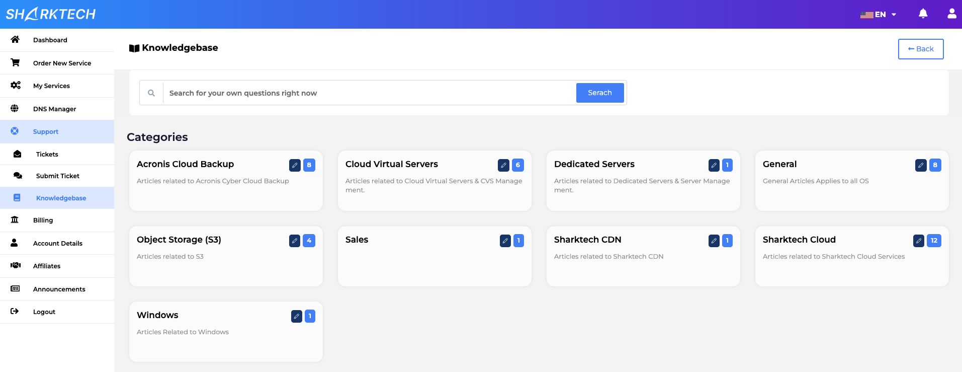Click the Account Details person icon

coord(14,243)
